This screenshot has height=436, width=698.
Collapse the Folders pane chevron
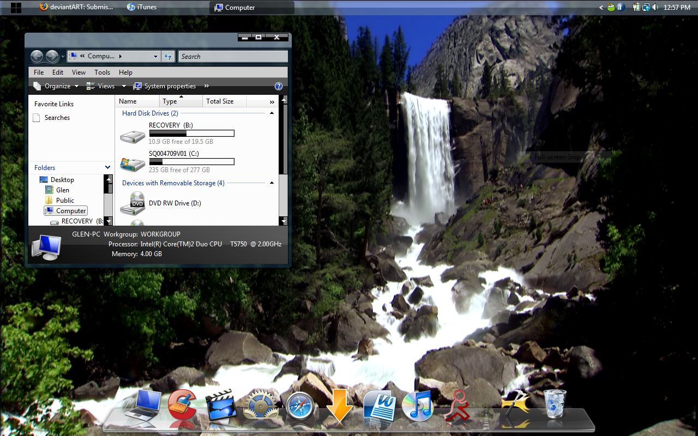(x=108, y=167)
